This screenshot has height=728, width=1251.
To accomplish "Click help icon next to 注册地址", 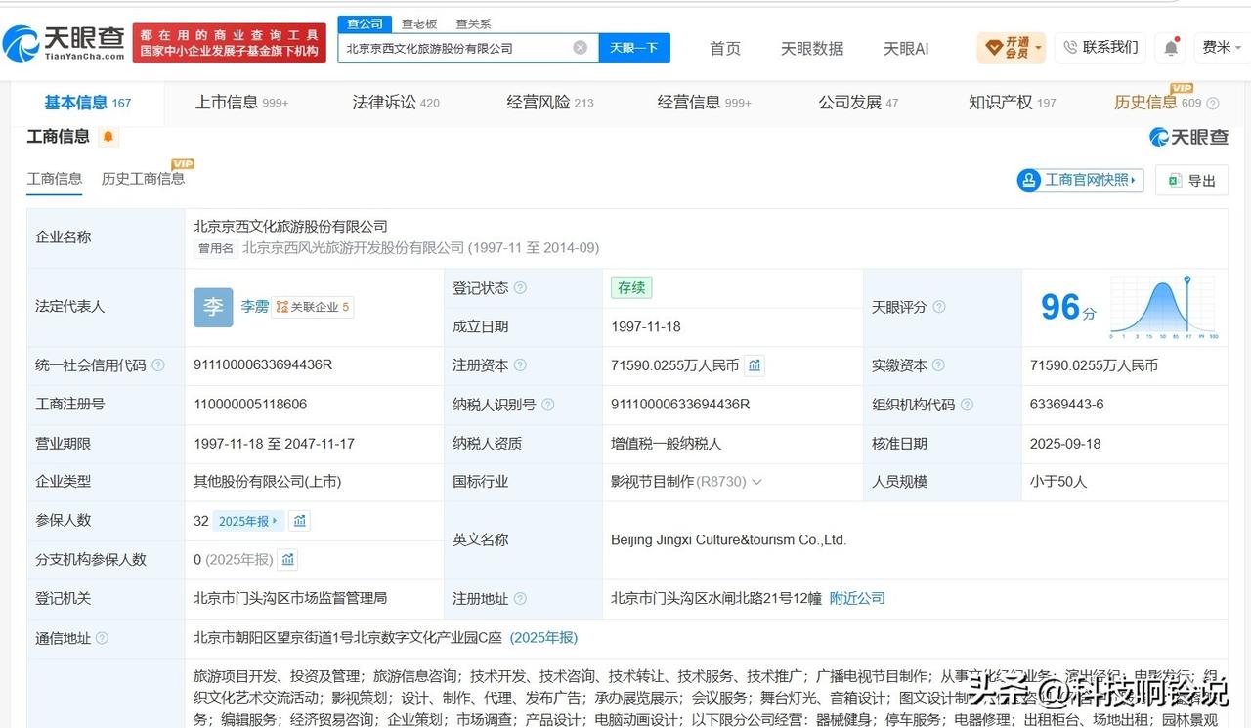I will tap(520, 599).
